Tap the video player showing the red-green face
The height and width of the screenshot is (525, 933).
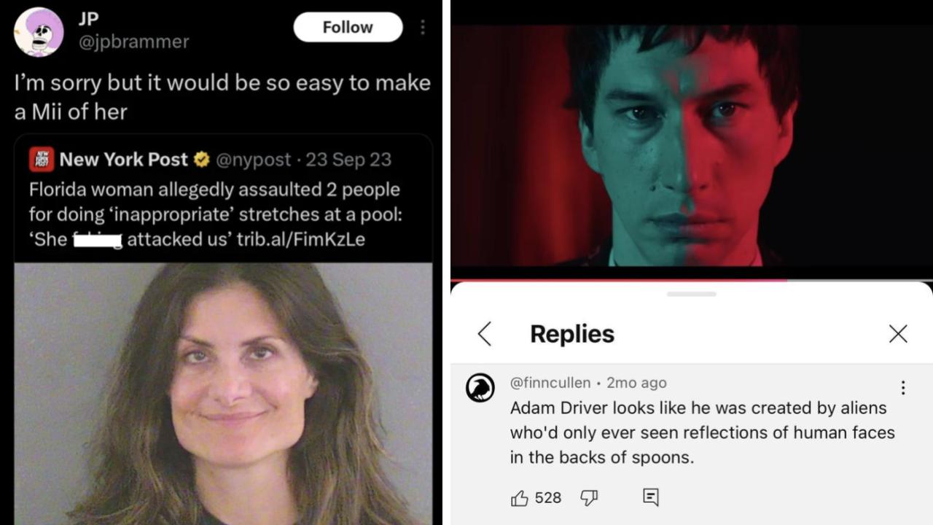692,146
